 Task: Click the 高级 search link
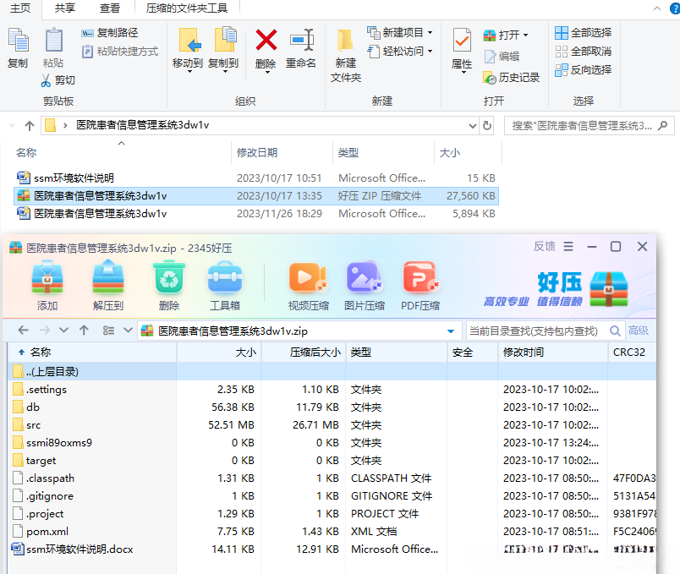tap(639, 331)
